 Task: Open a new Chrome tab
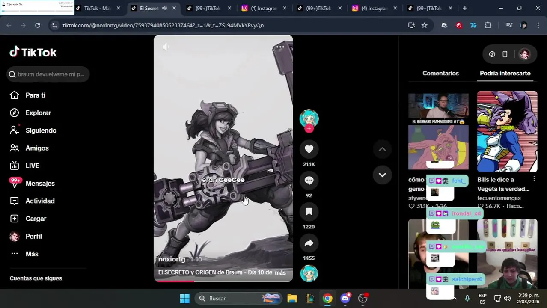tap(465, 8)
